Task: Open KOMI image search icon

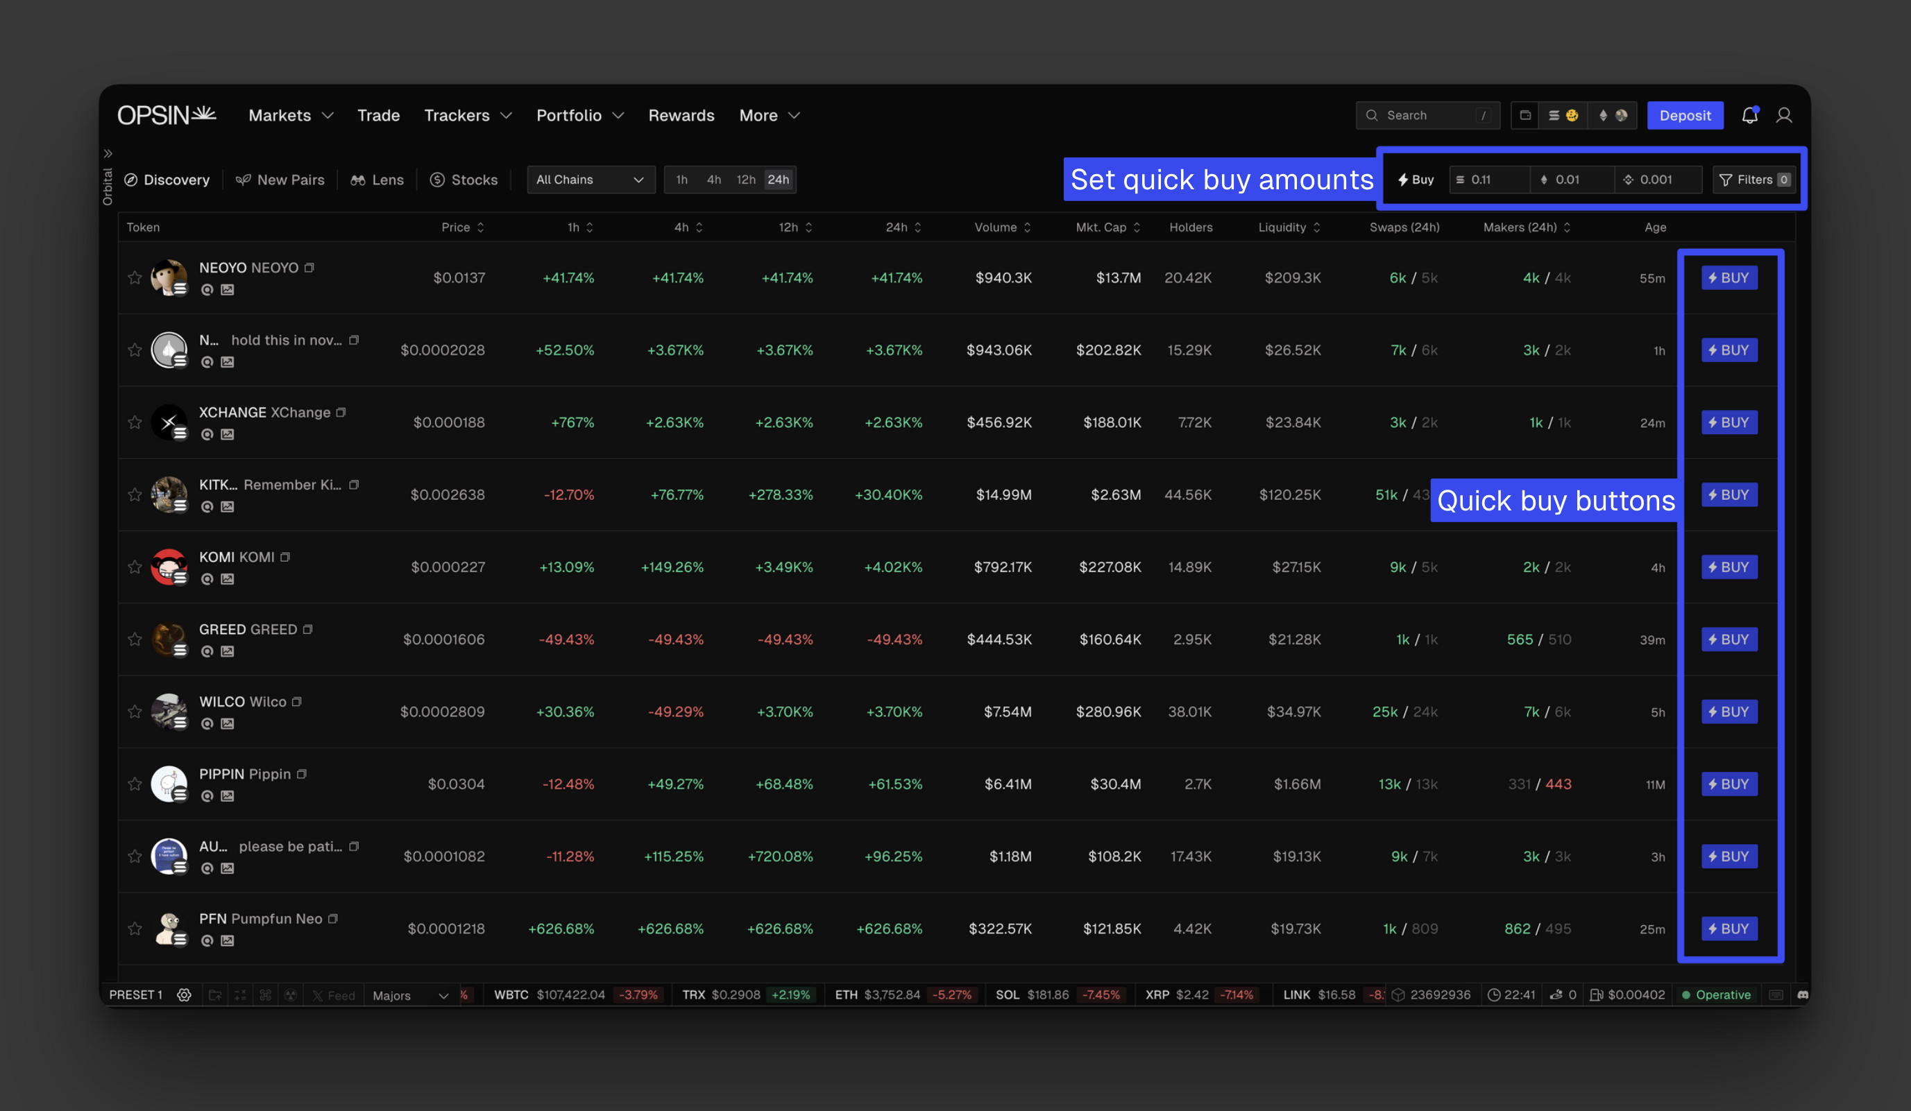Action: point(227,579)
